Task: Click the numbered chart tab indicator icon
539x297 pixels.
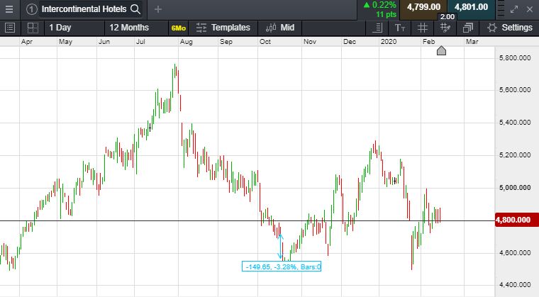Action: [31, 9]
